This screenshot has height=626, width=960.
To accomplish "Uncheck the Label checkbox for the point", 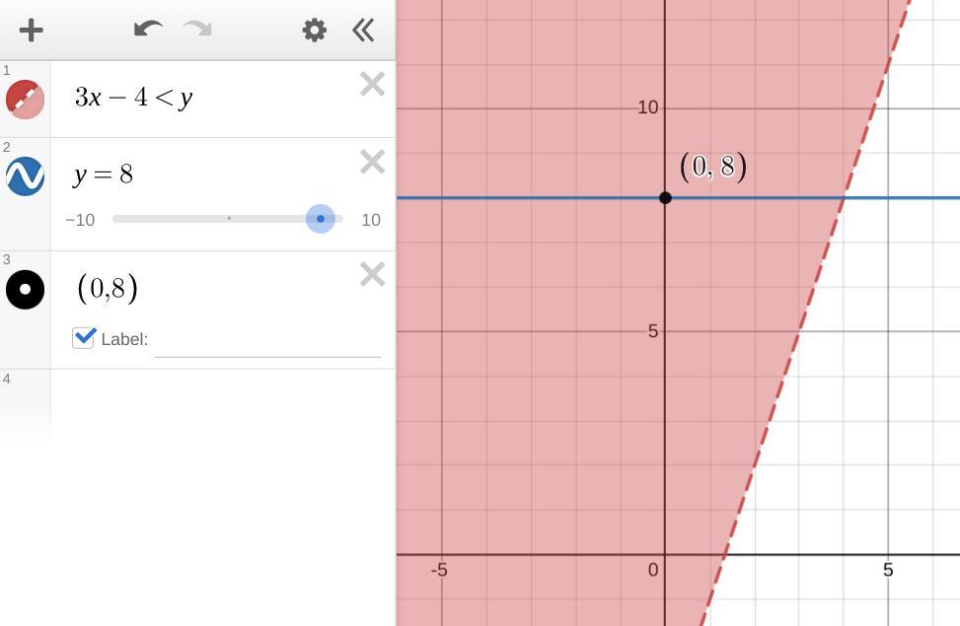I will click(x=83, y=338).
